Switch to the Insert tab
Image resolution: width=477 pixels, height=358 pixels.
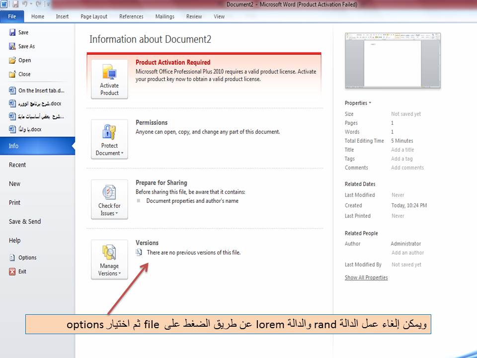63,16
